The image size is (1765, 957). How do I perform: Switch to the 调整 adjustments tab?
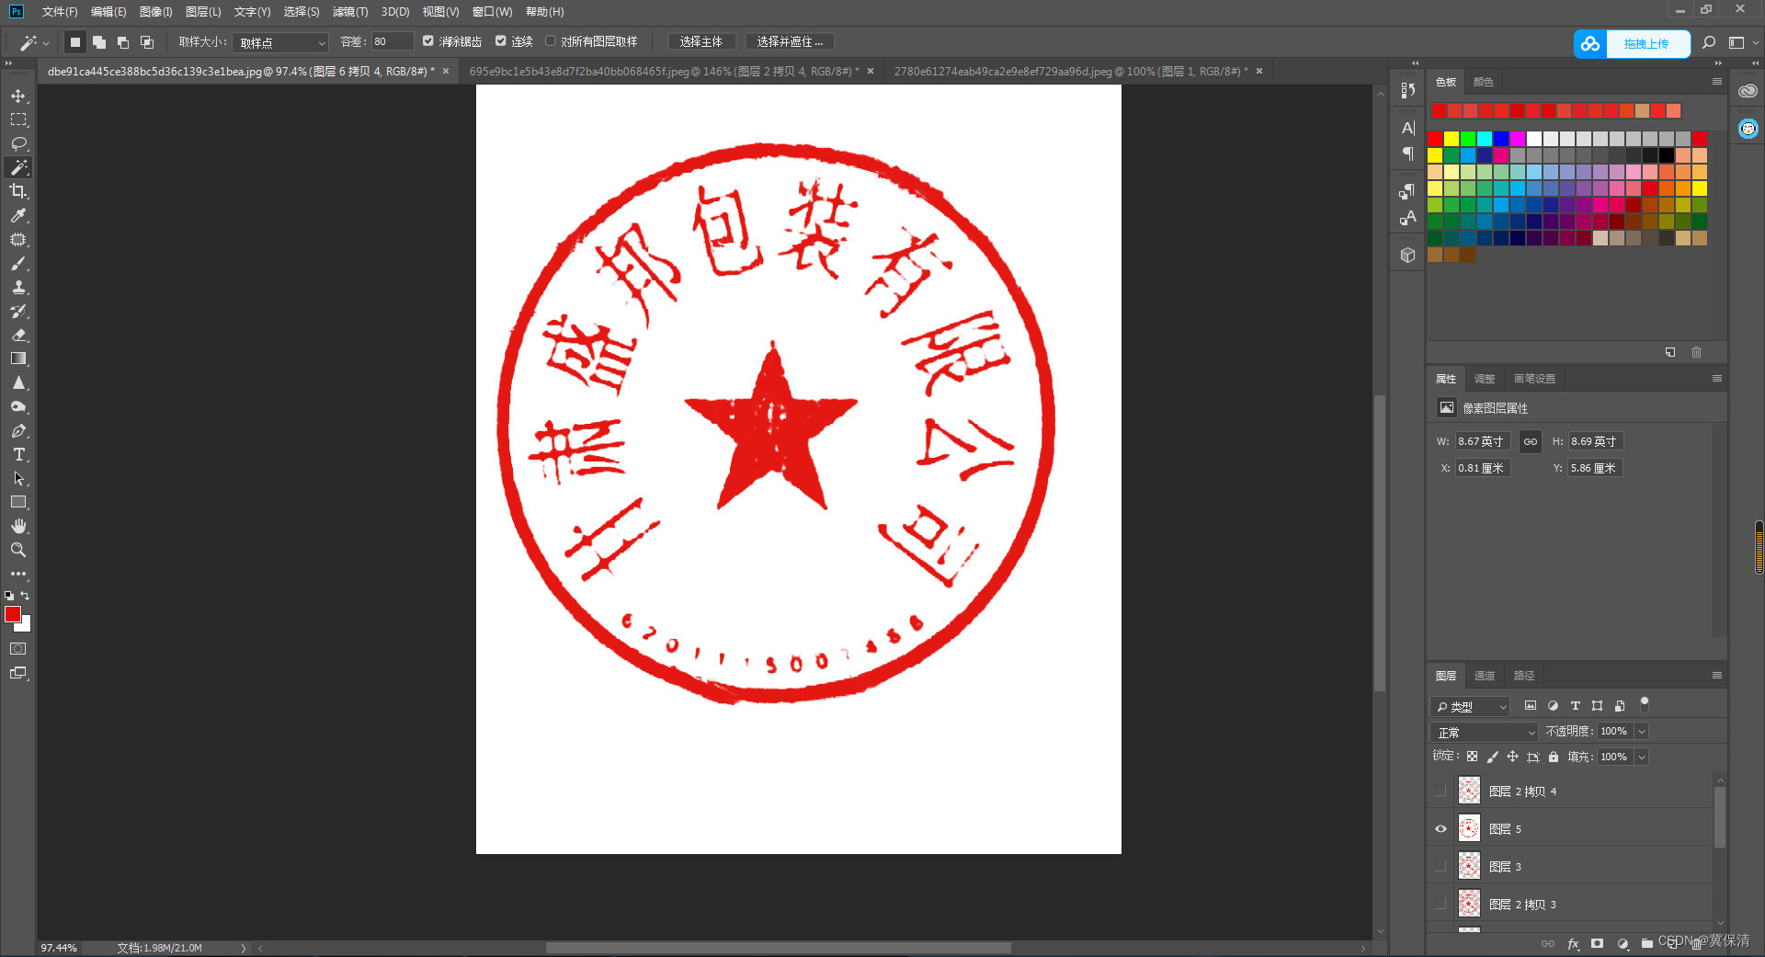(x=1484, y=379)
